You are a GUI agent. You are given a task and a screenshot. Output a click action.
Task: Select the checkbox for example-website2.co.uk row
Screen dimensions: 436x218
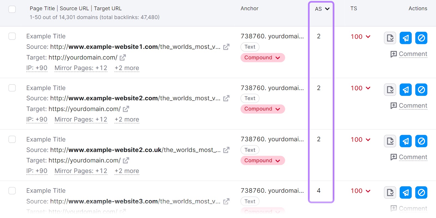click(x=12, y=139)
